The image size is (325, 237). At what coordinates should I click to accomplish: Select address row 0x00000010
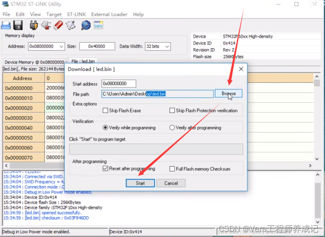(x=24, y=98)
